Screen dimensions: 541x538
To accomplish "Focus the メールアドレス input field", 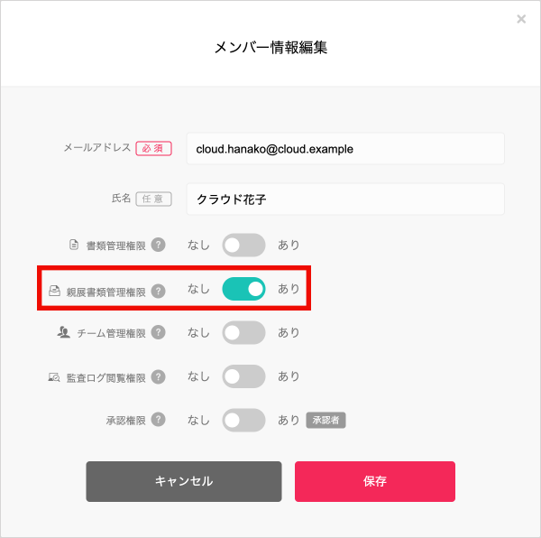I will point(345,149).
